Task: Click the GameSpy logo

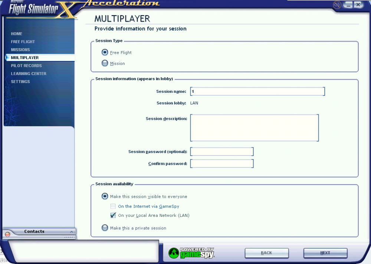Action: pyautogui.click(x=191, y=253)
